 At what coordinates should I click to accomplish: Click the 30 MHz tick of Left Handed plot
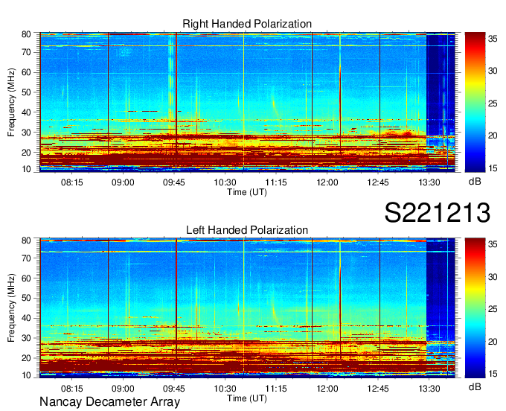click(26, 338)
